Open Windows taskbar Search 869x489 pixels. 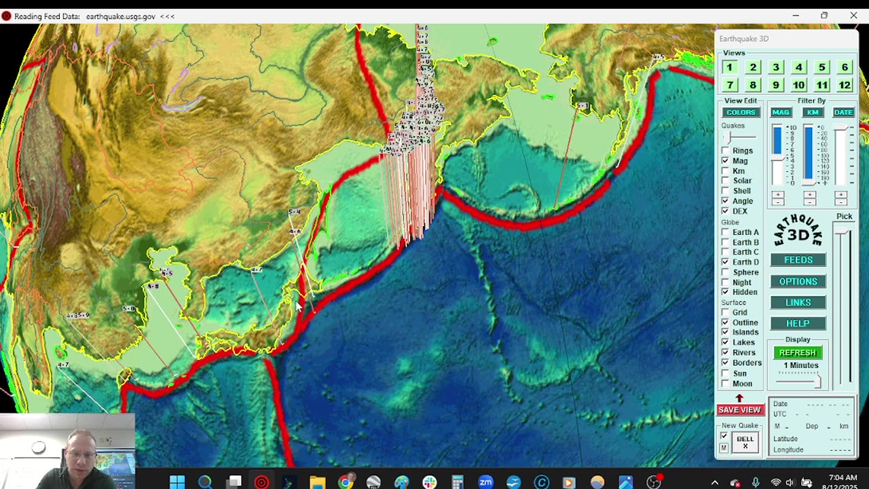point(205,482)
